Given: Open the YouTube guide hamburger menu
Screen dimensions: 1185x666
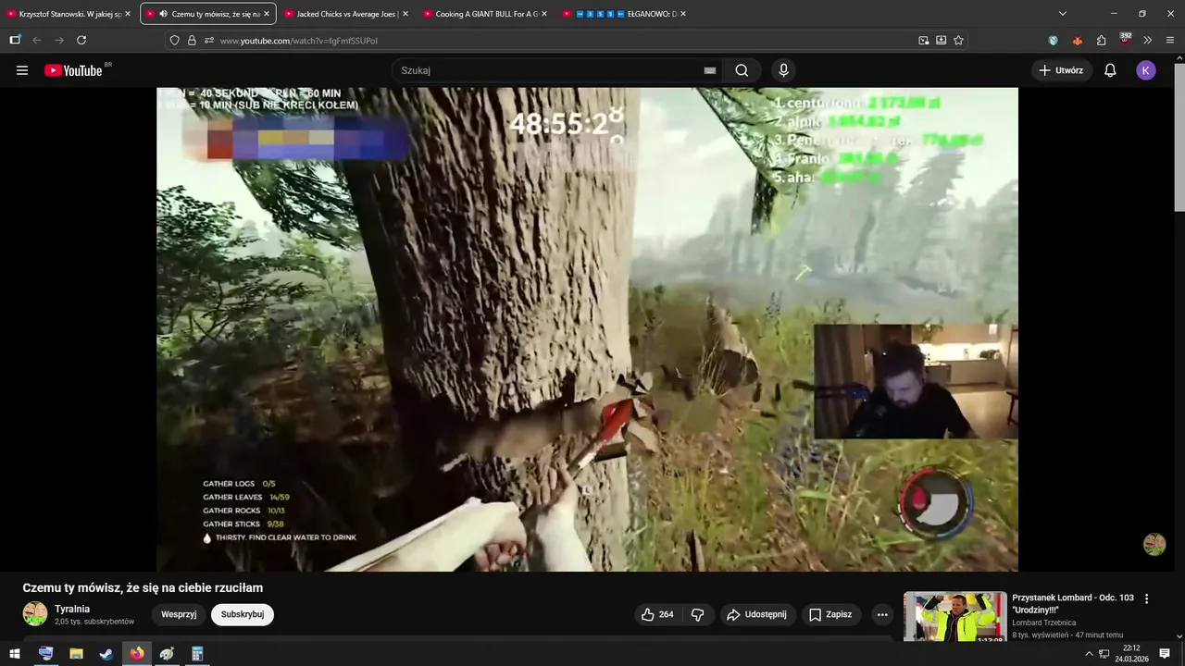Looking at the screenshot, I should [22, 70].
